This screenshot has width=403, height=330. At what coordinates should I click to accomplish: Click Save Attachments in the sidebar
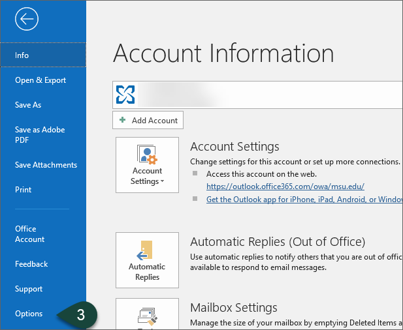(x=46, y=165)
